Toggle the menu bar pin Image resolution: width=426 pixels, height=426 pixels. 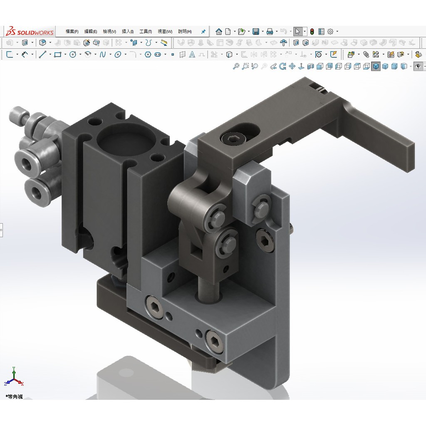pos(203,32)
